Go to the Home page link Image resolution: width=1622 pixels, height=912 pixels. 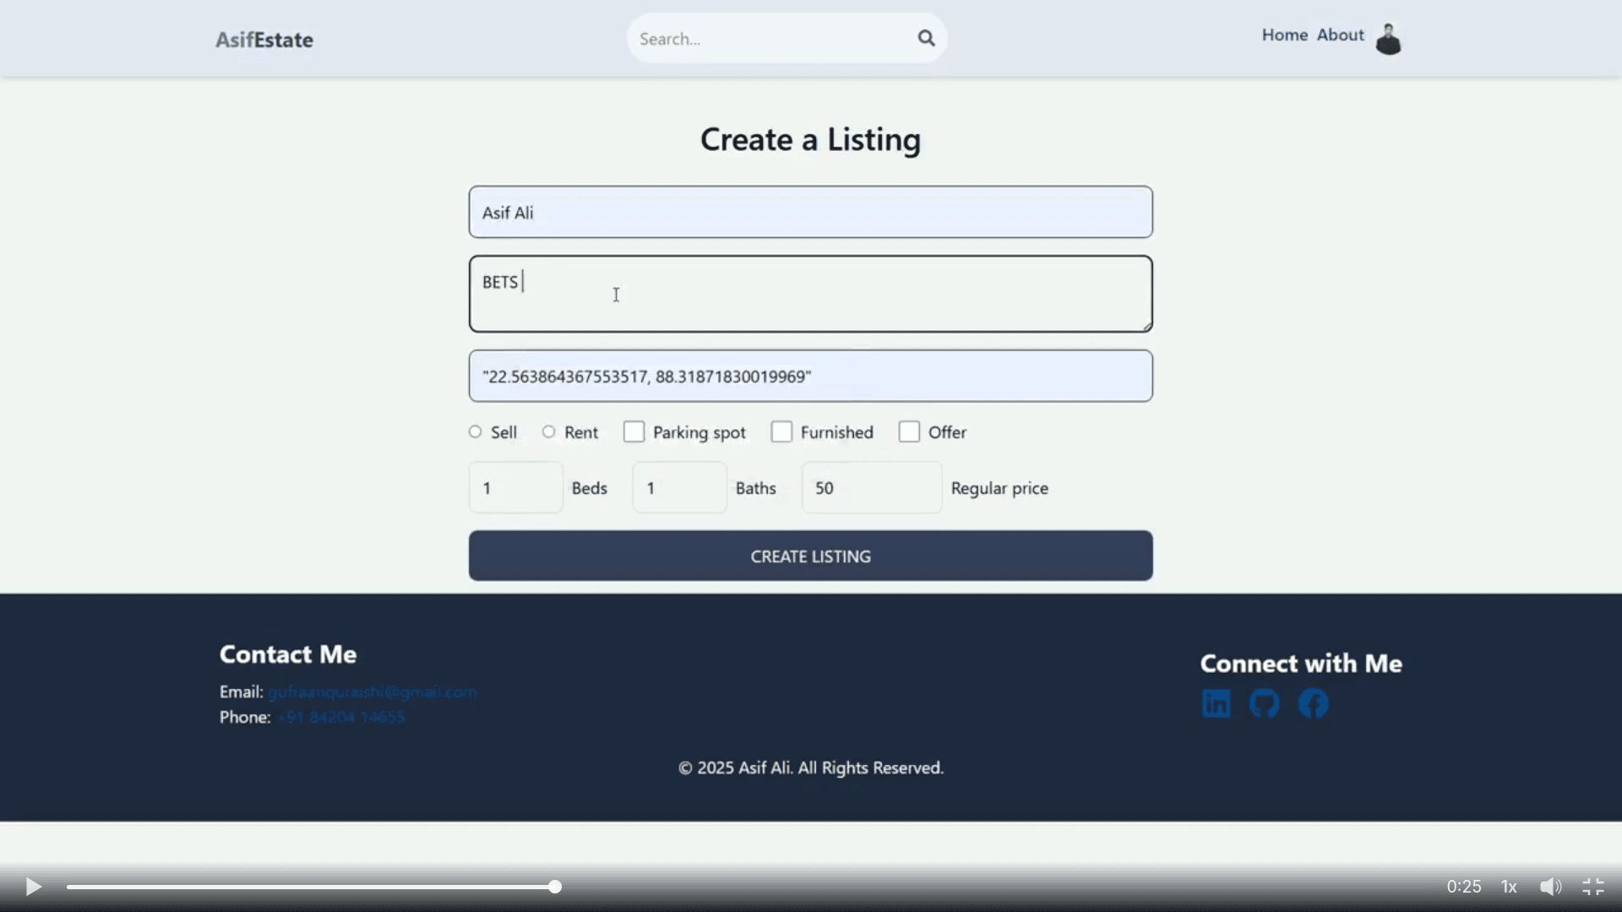click(1285, 35)
